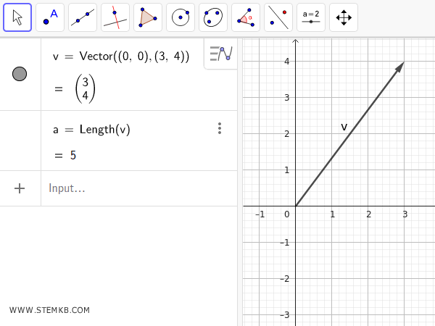Activate Move Graphics View tool

point(344,17)
